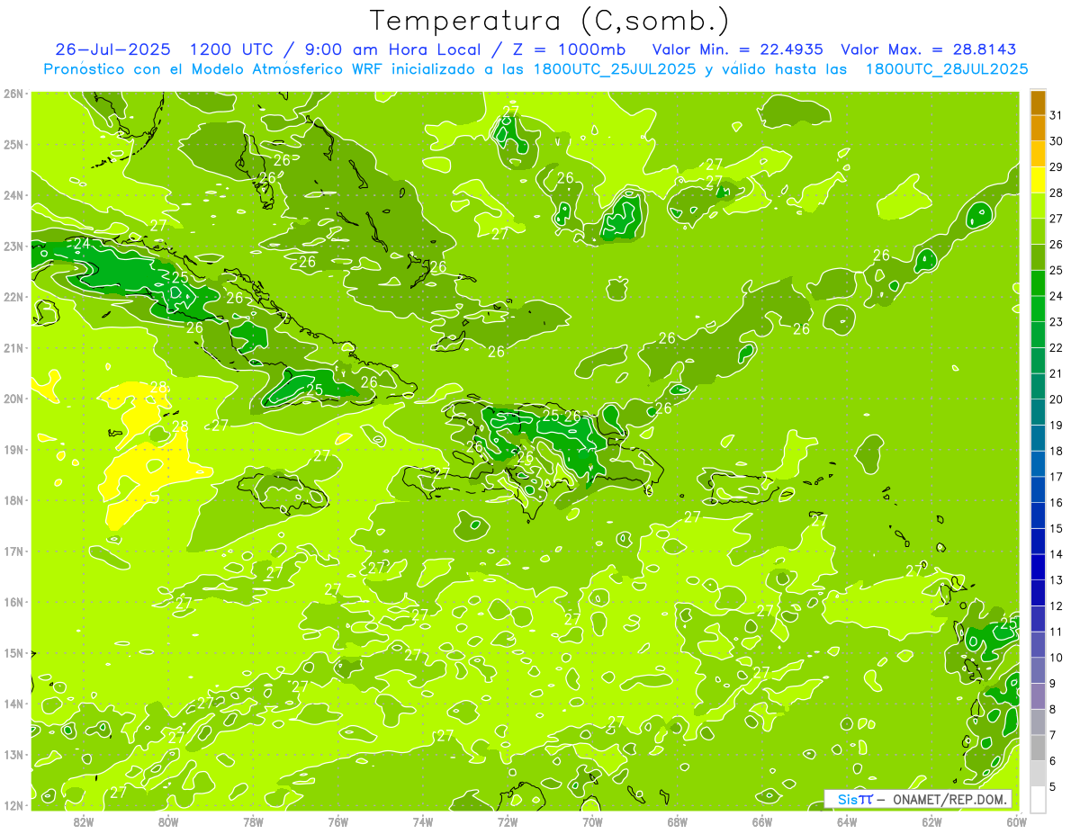The height and width of the screenshot is (834, 1080).
Task: Click the '22N' latitude axis label
Action: click(13, 297)
